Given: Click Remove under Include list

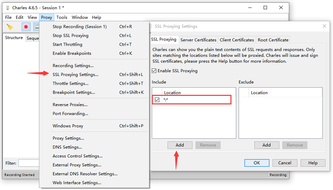Looking at the screenshot, I should pyautogui.click(x=208, y=145).
